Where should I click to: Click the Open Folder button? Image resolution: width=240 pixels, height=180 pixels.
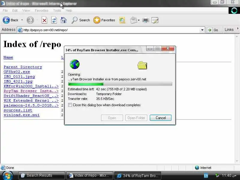point(136,118)
